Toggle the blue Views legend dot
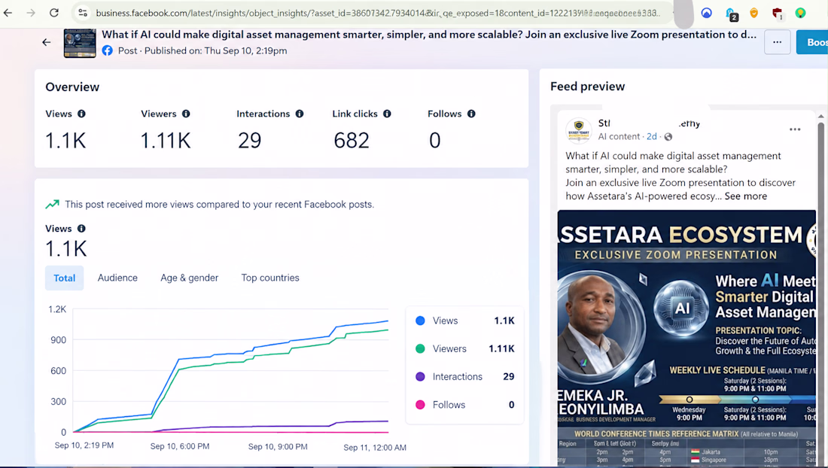The height and width of the screenshot is (468, 828). tap(420, 321)
